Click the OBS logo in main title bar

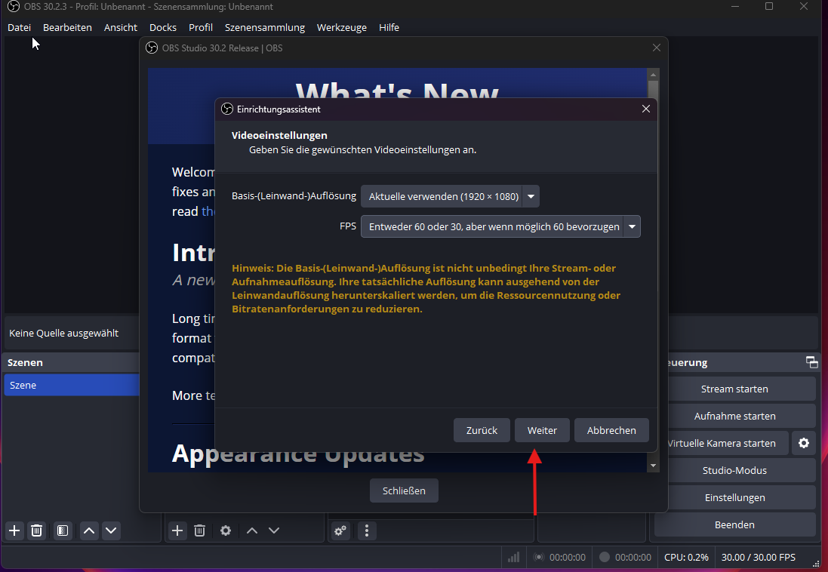(x=13, y=7)
